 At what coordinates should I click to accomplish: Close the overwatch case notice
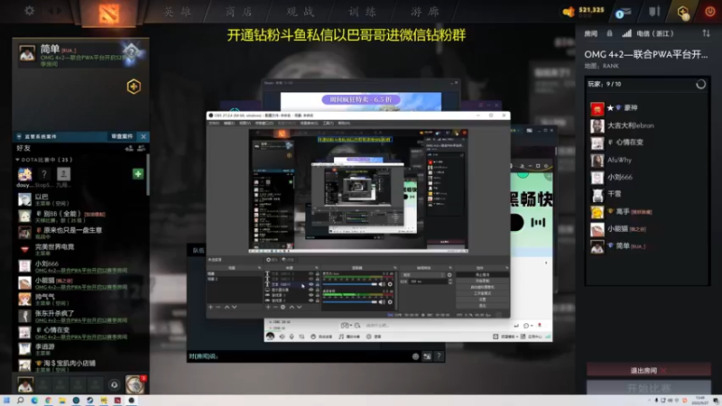(x=143, y=137)
